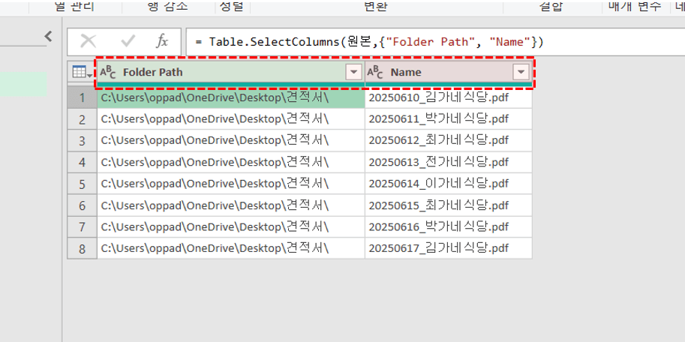
Task: Click the ABC data type icon for Name
Action: pyautogui.click(x=375, y=73)
